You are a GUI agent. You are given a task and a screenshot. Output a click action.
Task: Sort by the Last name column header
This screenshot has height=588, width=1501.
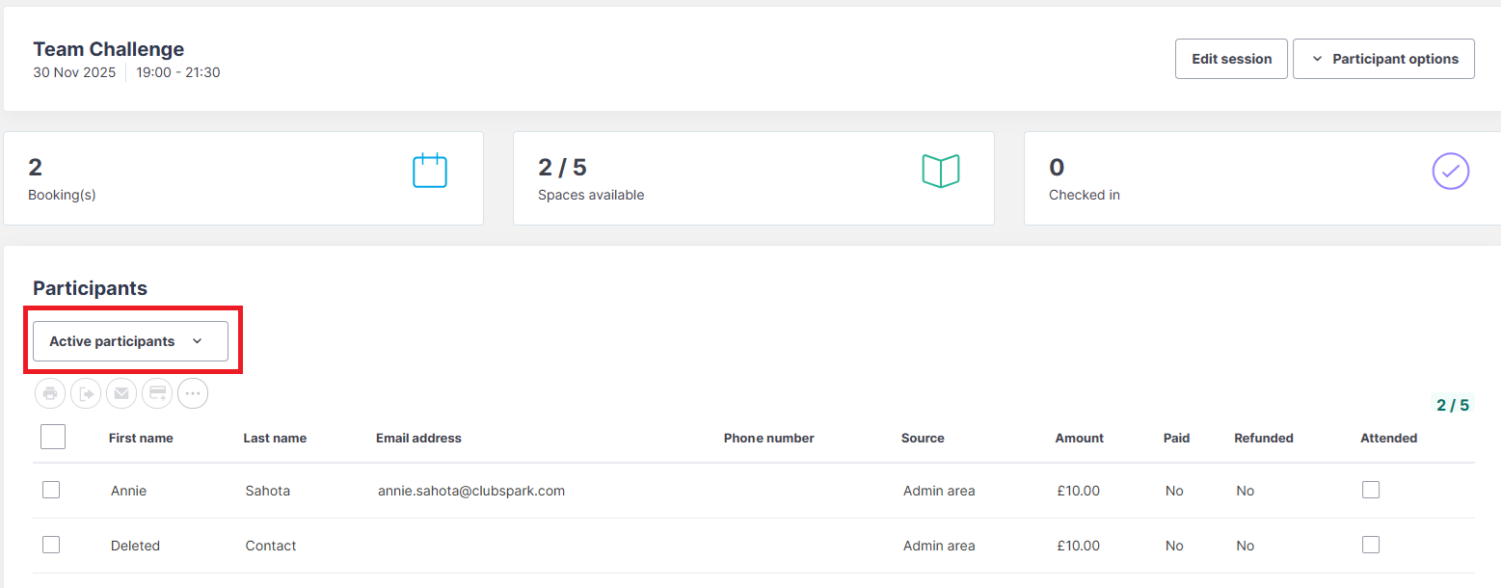click(x=275, y=438)
